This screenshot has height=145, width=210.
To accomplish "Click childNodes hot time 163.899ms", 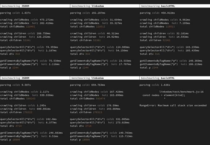I will pyautogui.click(x=116, y=95).
